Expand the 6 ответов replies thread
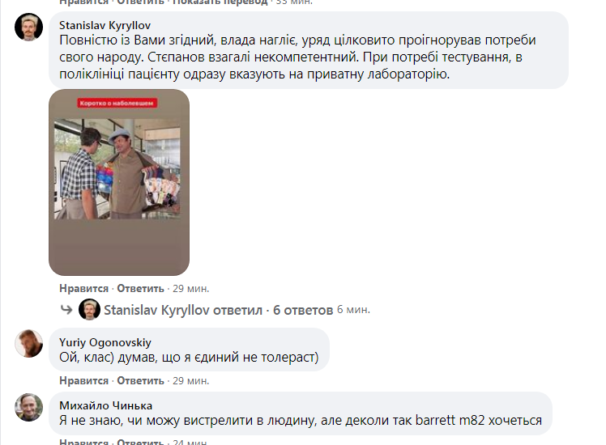The height and width of the screenshot is (445, 606). 303,310
